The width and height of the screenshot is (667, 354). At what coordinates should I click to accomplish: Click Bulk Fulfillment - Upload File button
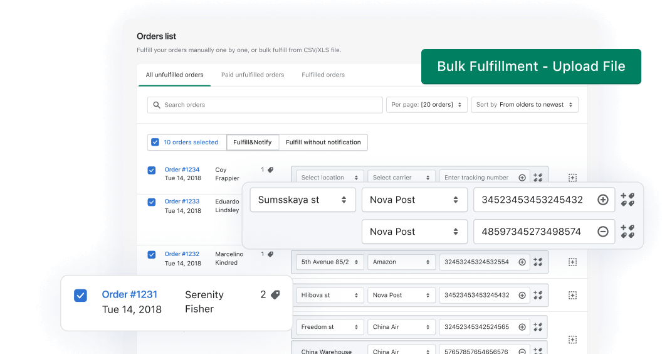coord(531,67)
